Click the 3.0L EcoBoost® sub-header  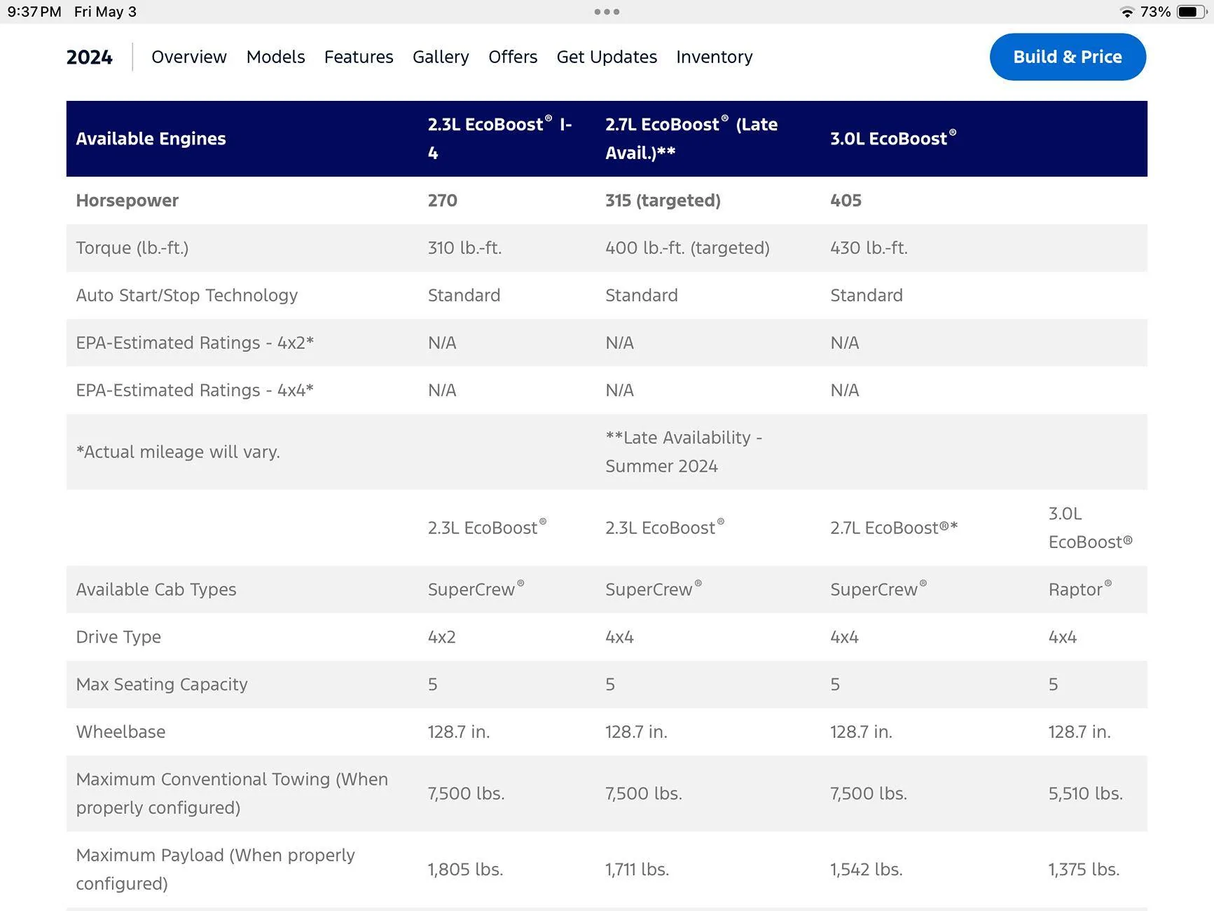1091,528
